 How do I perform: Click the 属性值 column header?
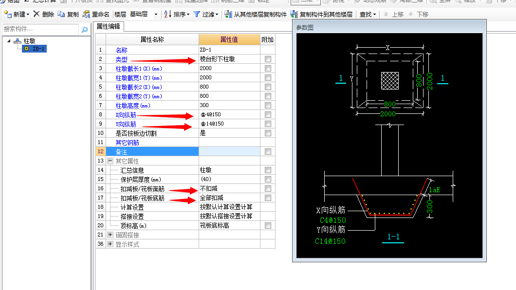pyautogui.click(x=229, y=39)
